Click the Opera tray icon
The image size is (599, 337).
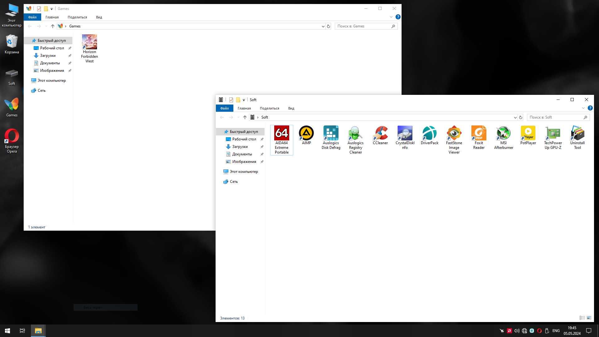[x=539, y=331]
